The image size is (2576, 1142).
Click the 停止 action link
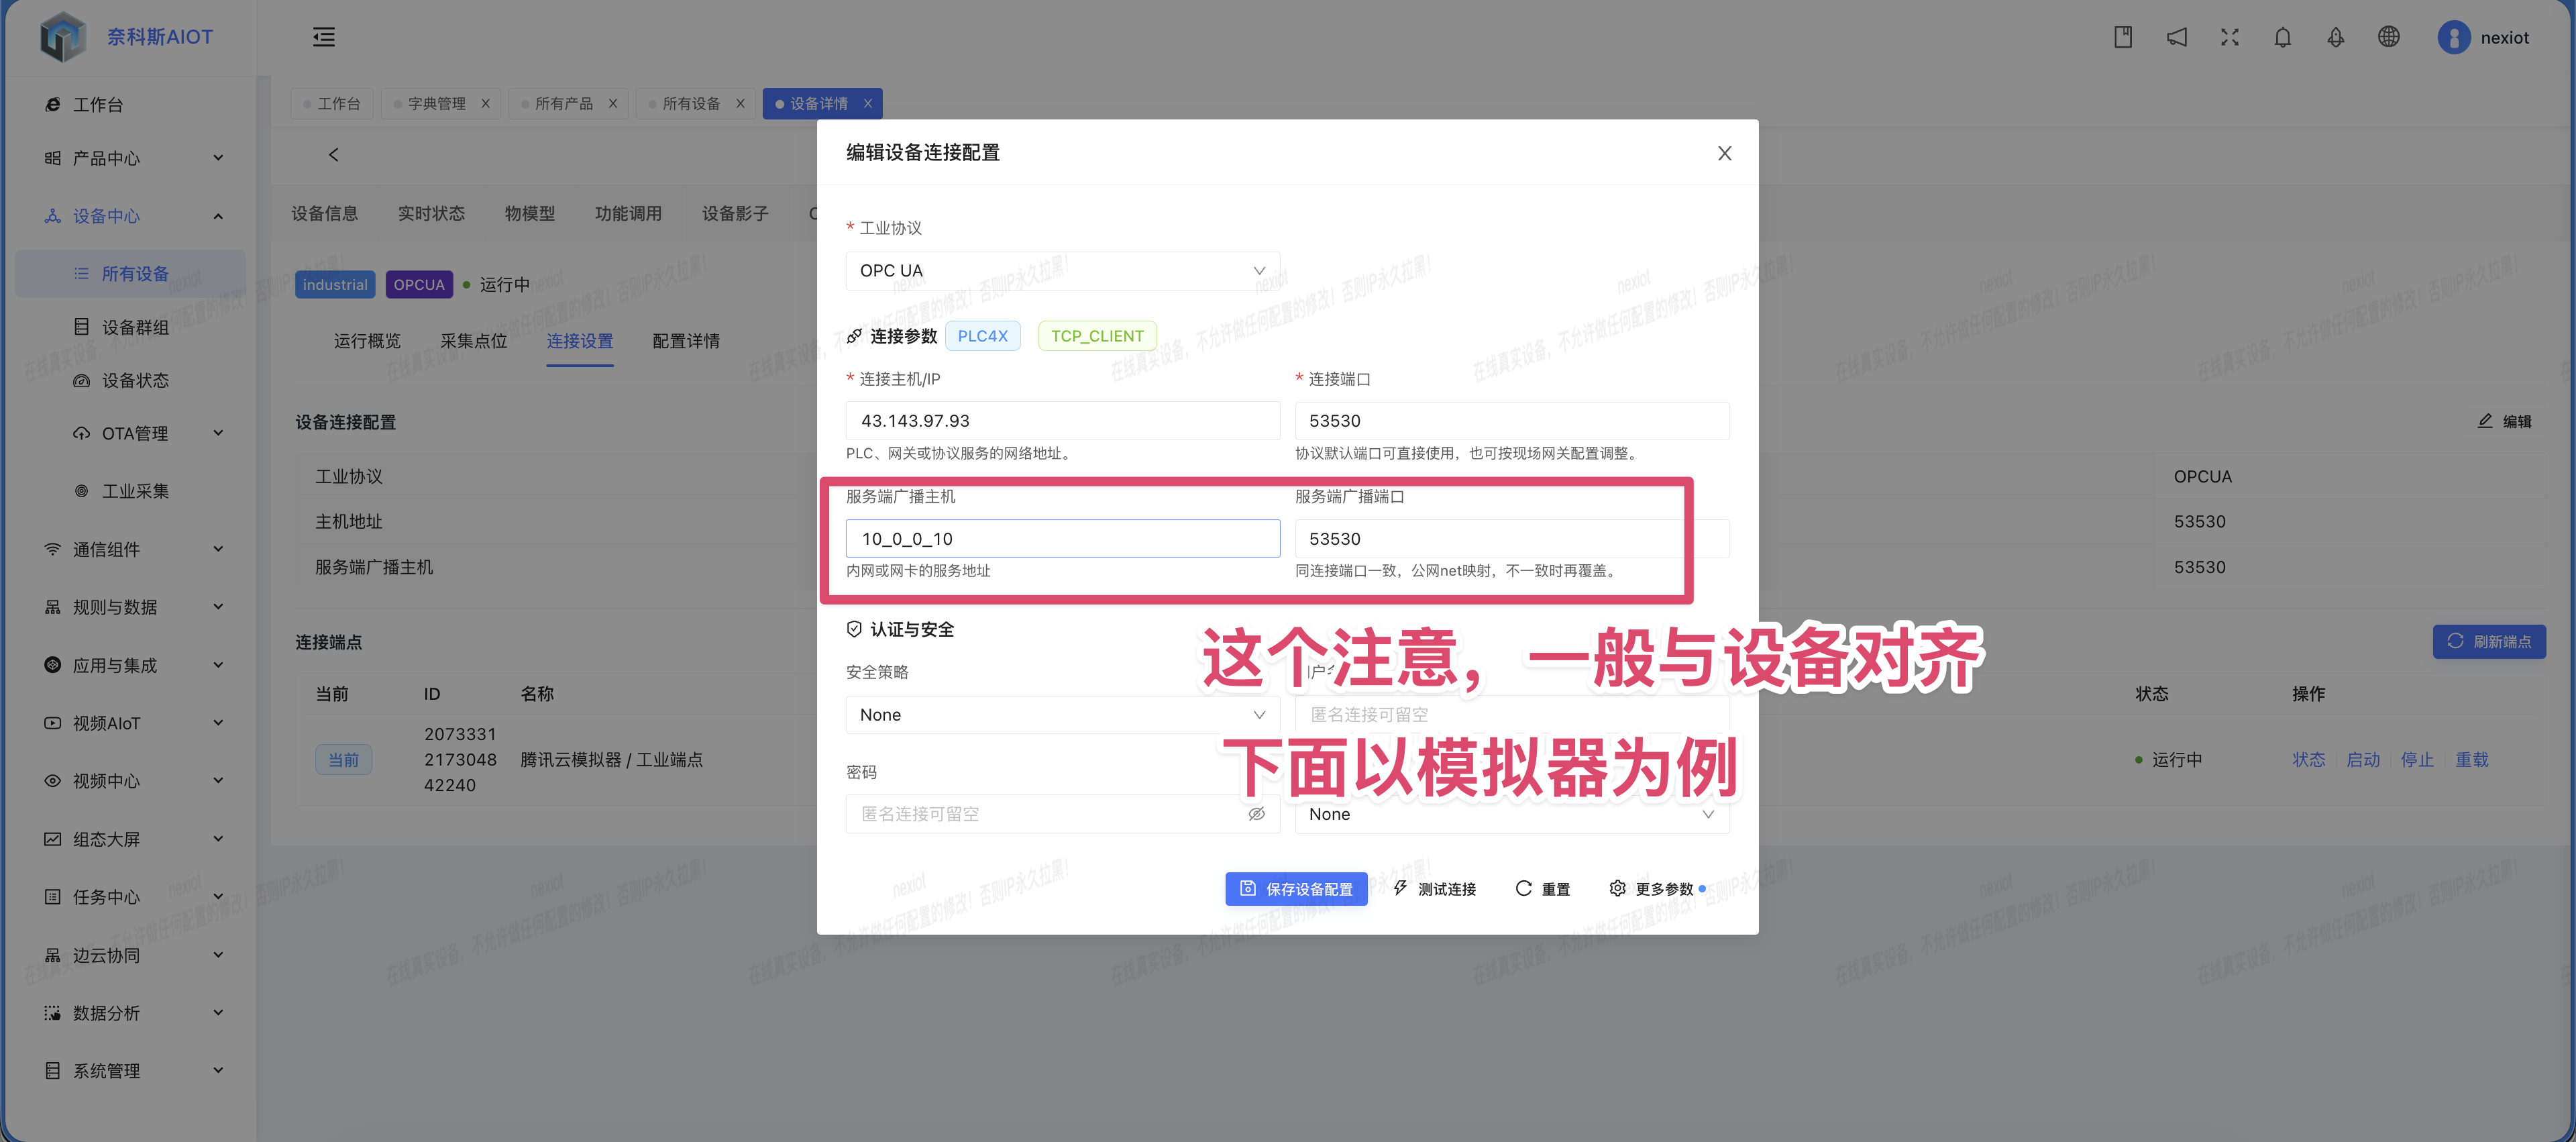tap(2417, 760)
